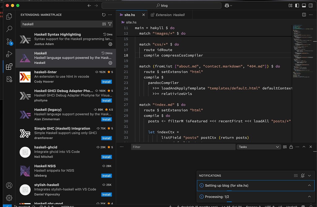Collapse the Notifications center

click(309, 175)
